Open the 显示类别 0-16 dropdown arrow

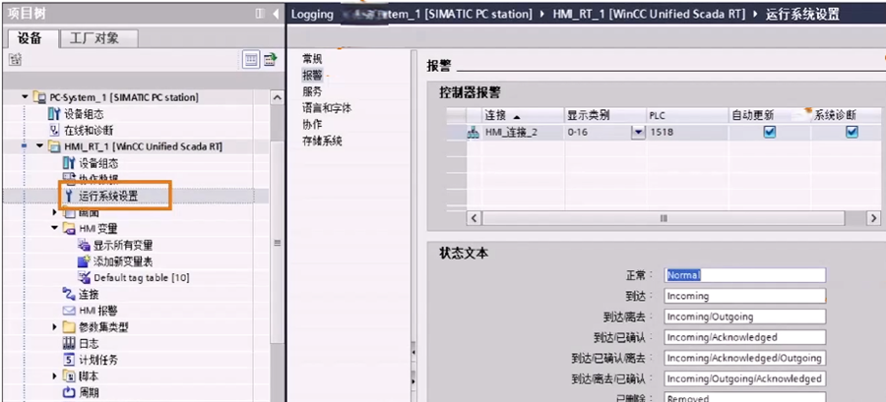pyautogui.click(x=638, y=133)
